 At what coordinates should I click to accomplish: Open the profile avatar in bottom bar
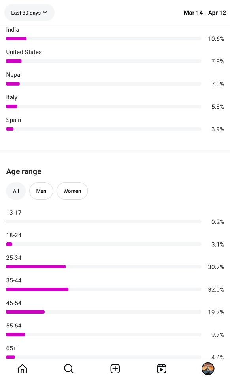[x=208, y=369]
